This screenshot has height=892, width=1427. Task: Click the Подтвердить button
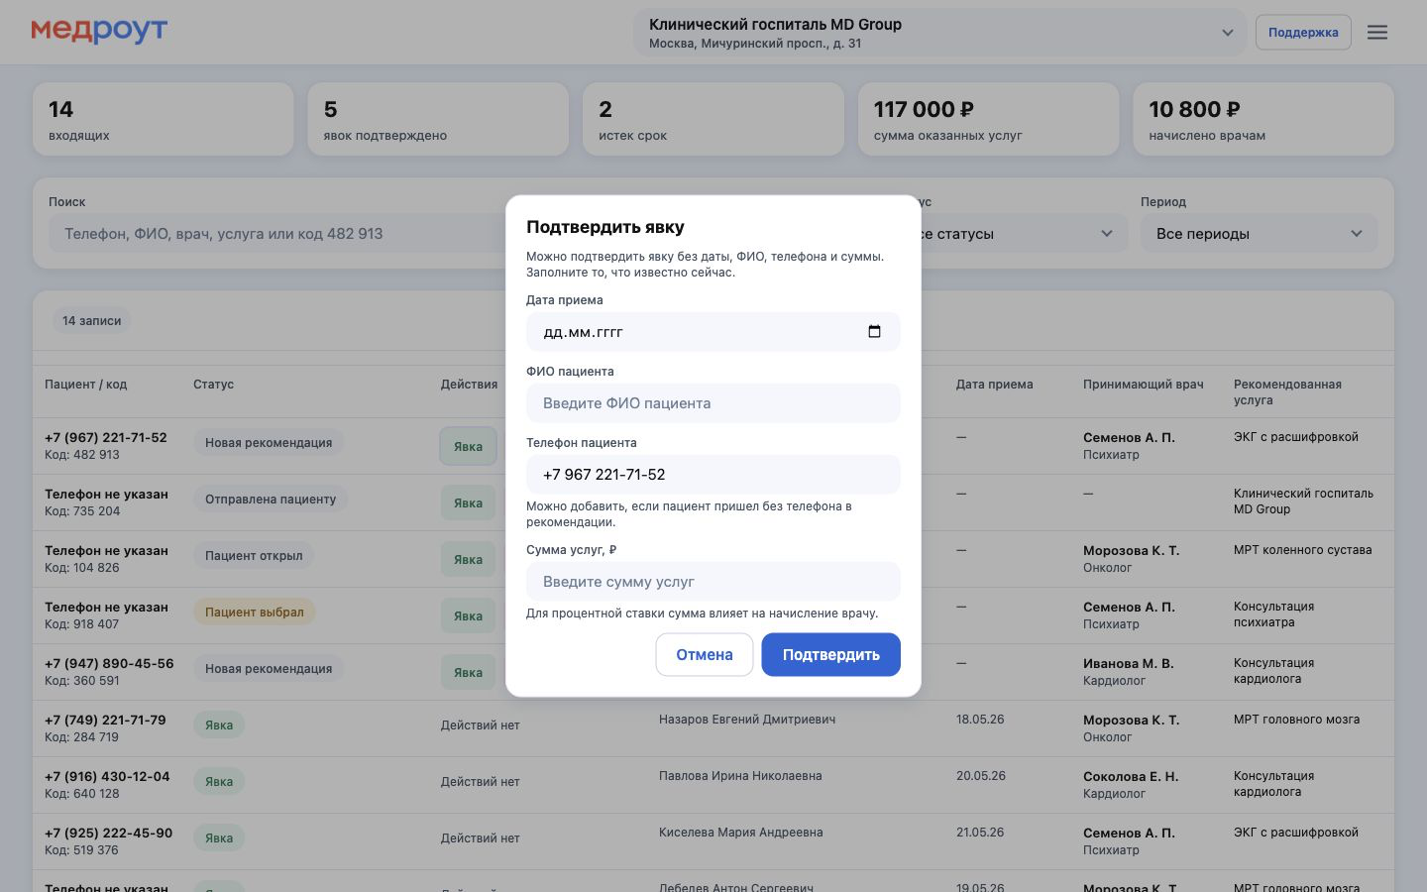(830, 654)
